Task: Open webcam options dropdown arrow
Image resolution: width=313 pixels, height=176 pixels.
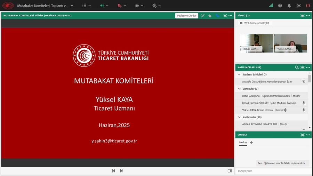Action: (x=142, y=6)
